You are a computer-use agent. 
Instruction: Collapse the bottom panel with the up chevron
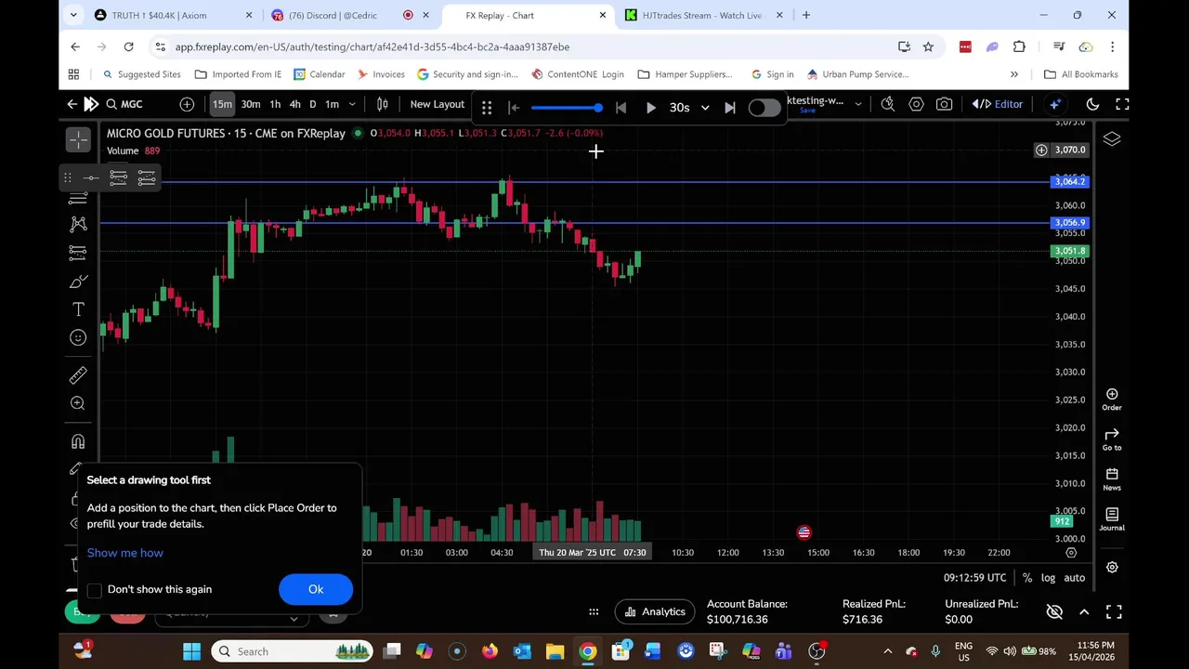tap(1084, 612)
